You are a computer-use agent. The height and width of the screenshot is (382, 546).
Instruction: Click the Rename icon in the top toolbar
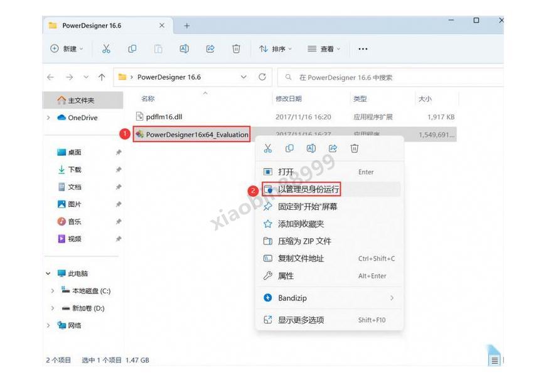(185, 49)
